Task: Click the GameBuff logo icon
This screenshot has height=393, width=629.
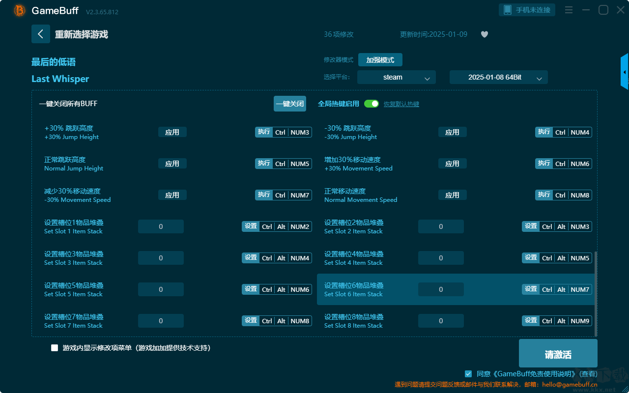Action: pos(20,10)
